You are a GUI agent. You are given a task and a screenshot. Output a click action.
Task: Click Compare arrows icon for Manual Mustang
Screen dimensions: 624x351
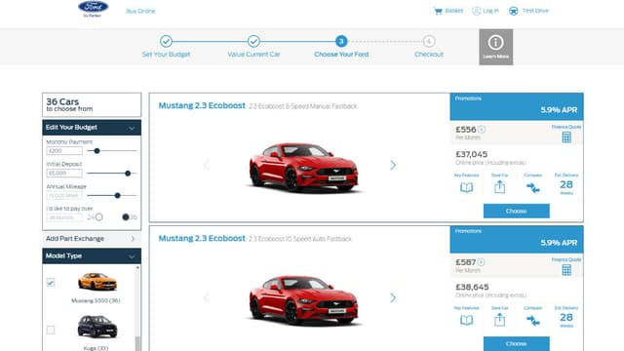pos(533,187)
